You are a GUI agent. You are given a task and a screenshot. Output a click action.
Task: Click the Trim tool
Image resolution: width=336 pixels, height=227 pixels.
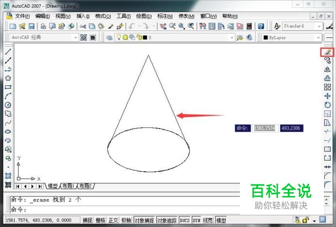point(327,131)
